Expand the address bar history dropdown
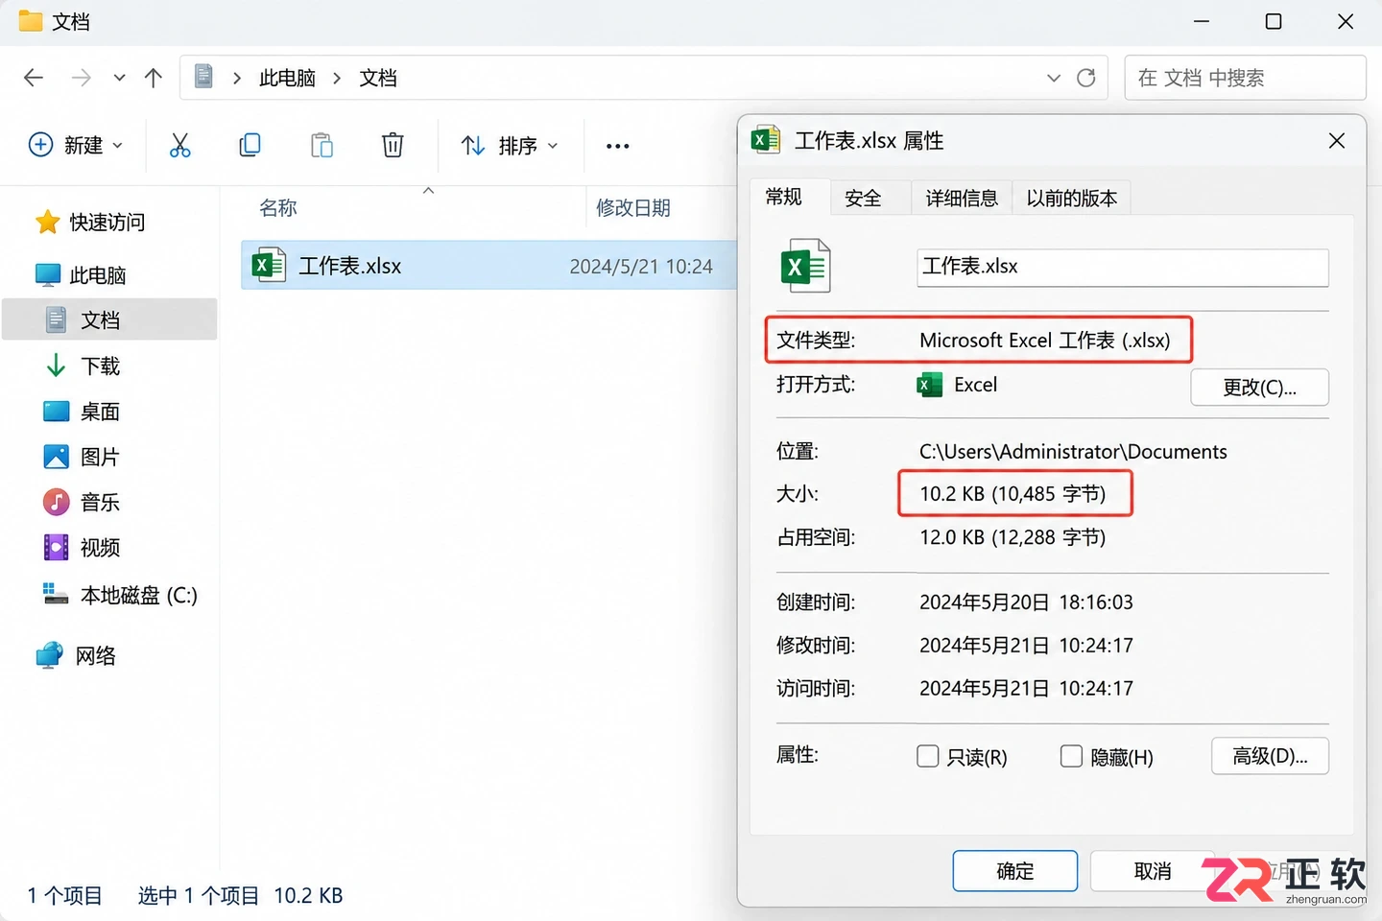 (x=1054, y=78)
